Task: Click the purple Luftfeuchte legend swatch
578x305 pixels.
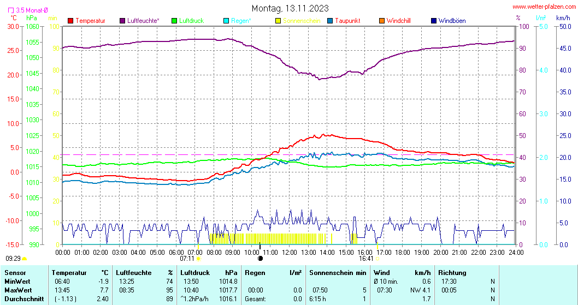Action: coord(122,21)
